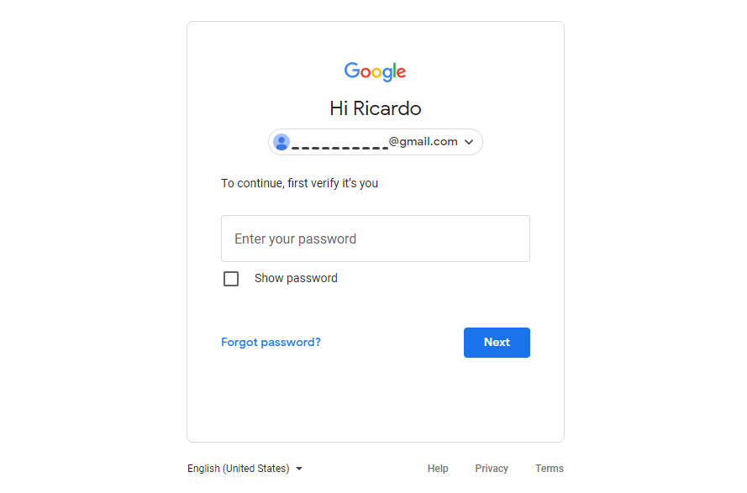
Task: Open the Privacy link in footer
Action: (x=492, y=469)
